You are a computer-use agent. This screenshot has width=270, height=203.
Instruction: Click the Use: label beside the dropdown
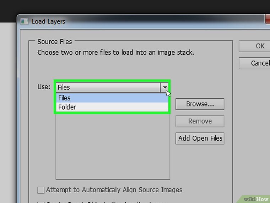point(44,87)
